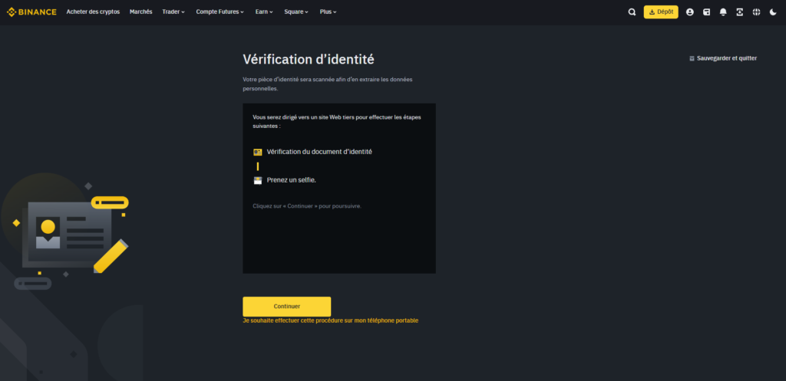Expand the Plus dropdown menu
This screenshot has height=381, width=786.
[x=328, y=12]
